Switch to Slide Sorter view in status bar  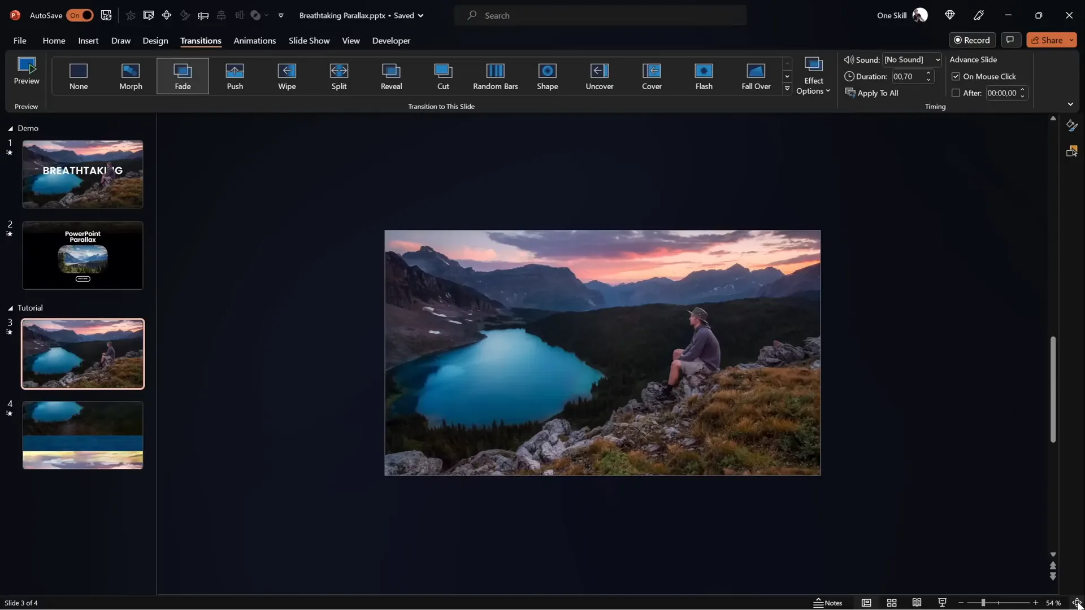892,603
